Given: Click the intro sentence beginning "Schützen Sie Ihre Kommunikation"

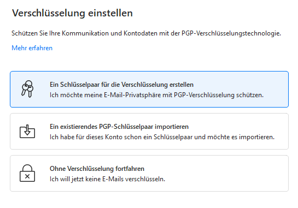Looking at the screenshot, I should coord(147,33).
